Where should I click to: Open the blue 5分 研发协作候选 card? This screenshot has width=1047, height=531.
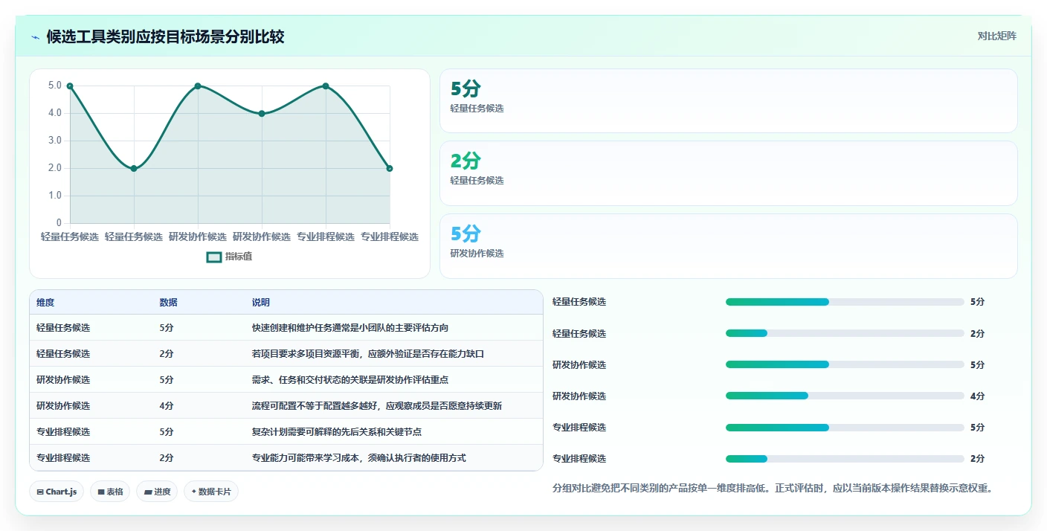[x=728, y=246]
